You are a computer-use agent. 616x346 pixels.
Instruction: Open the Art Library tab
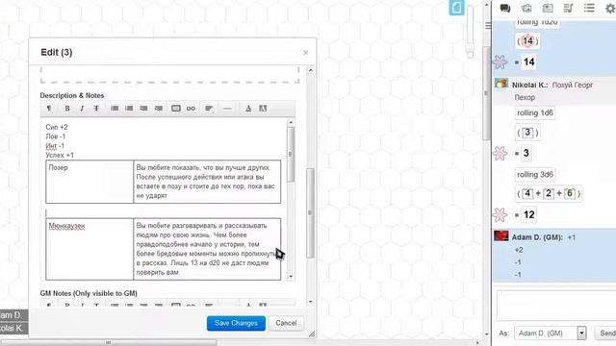tap(526, 8)
